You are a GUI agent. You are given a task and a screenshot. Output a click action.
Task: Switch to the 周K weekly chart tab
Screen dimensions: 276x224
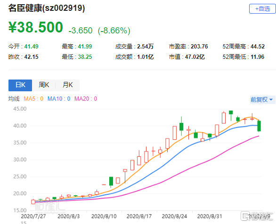(44, 85)
